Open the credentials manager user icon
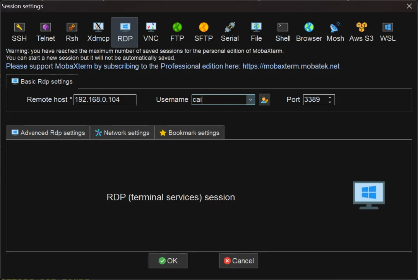Screen dimensions: 418x280 pos(264,100)
